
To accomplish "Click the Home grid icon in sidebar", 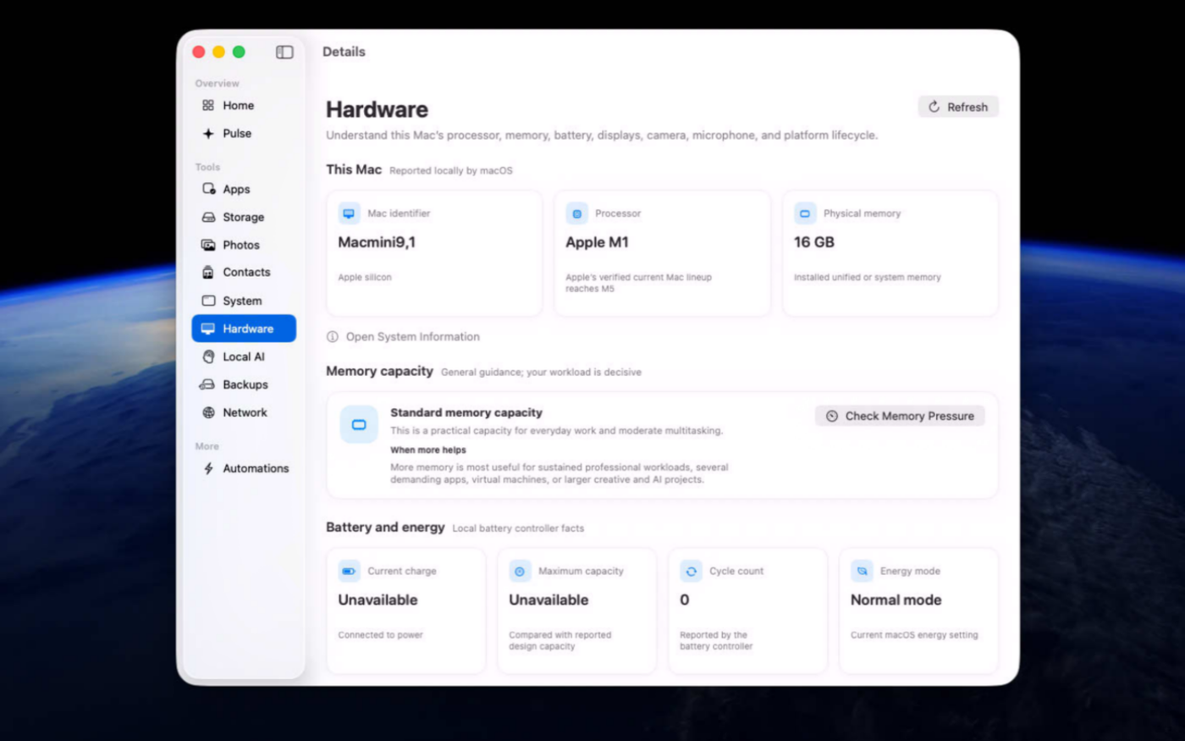I will [x=208, y=106].
